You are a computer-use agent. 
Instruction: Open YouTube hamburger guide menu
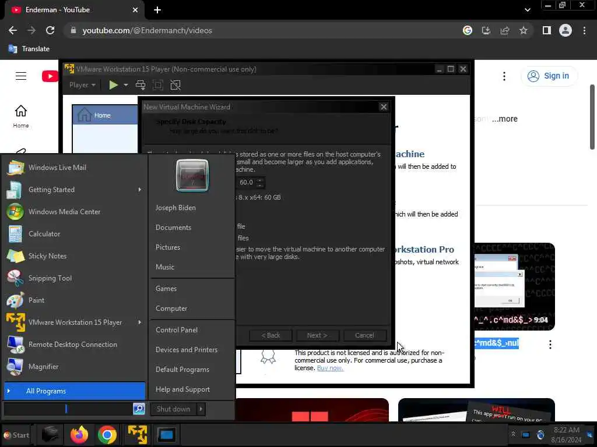point(21,76)
